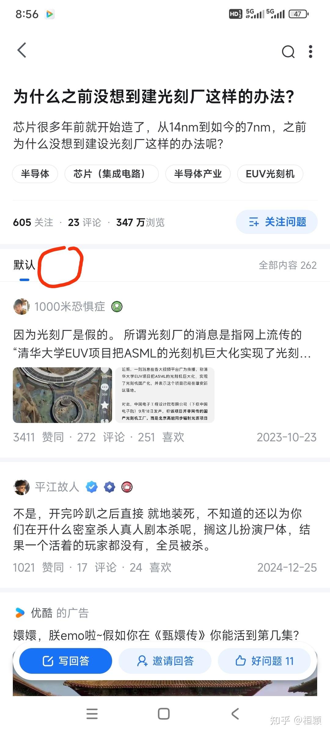Open 全部内容 262 list
330x734 pixels.
pyautogui.click(x=288, y=265)
